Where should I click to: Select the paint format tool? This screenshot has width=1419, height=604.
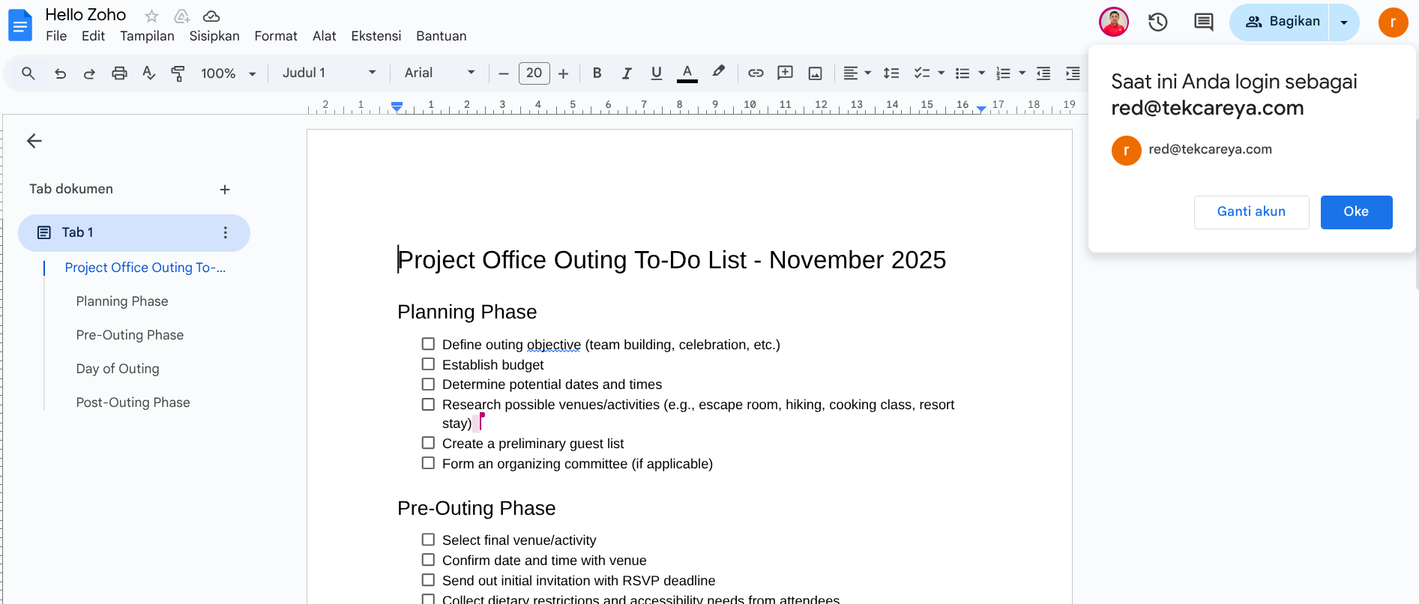[x=178, y=73]
